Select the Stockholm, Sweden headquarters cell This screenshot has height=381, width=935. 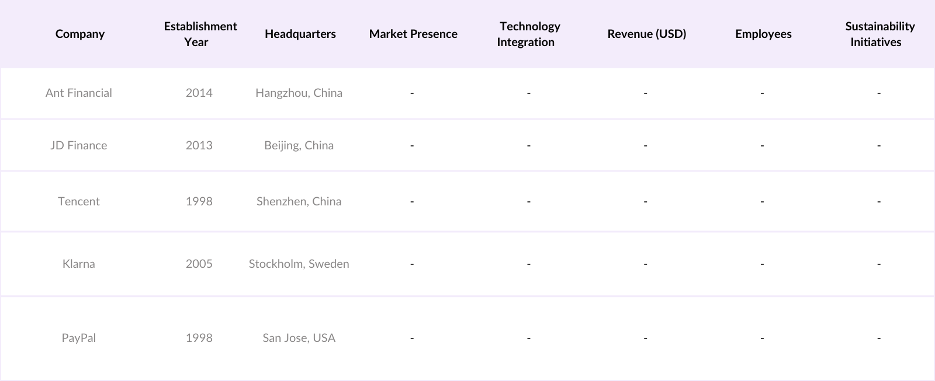pos(299,264)
